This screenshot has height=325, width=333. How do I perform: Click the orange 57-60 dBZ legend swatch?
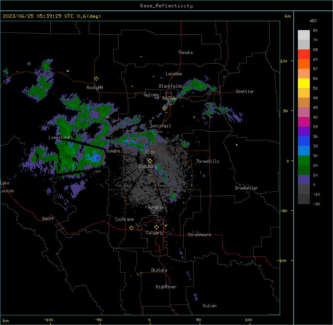point(304,64)
